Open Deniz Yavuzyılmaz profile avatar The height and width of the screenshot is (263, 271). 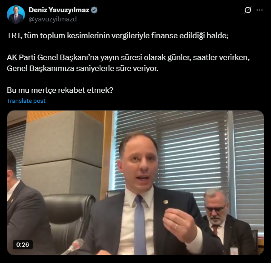pos(16,15)
